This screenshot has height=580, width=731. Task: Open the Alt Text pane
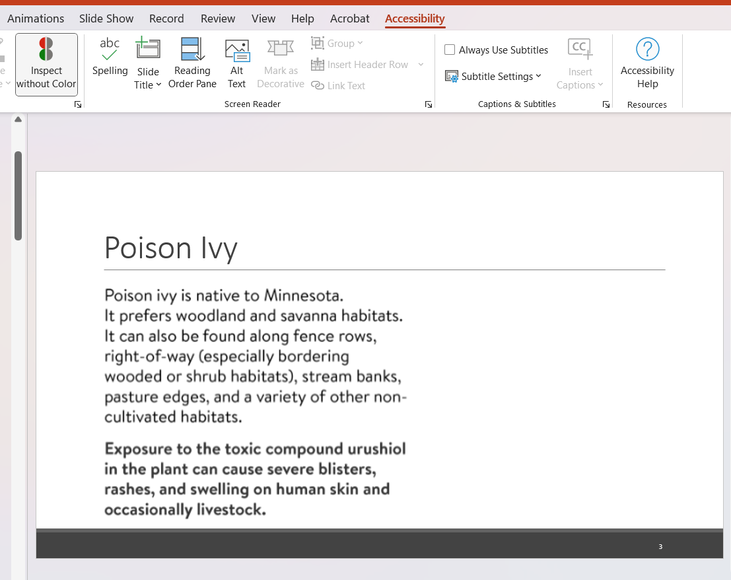[237, 63]
